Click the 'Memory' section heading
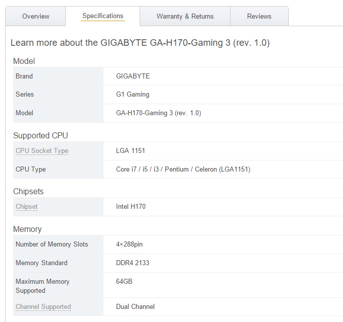Image resolution: width=343 pixels, height=322 pixels. [x=27, y=229]
